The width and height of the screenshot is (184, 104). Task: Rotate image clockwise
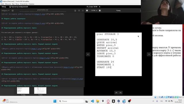120,93
